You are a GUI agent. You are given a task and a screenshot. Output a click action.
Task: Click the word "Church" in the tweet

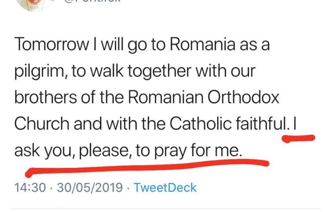42,124
